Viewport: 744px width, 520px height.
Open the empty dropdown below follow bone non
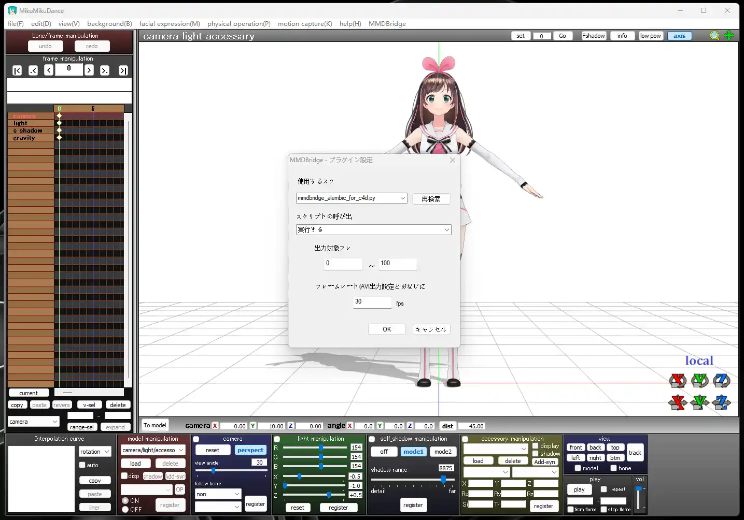[218, 507]
